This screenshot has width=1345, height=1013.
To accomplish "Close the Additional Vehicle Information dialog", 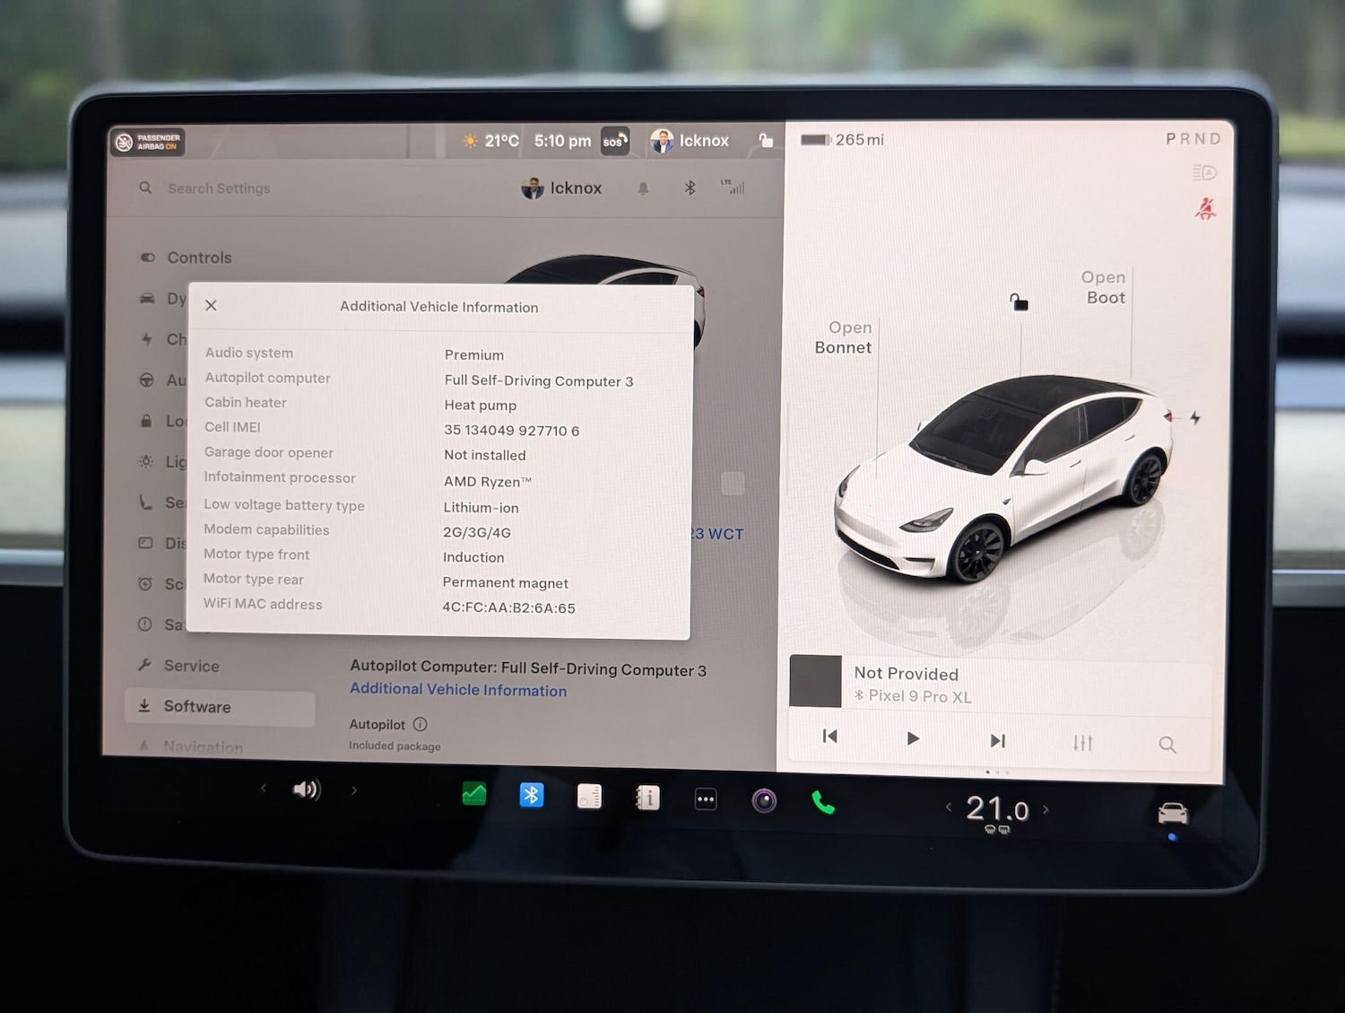I will [211, 305].
